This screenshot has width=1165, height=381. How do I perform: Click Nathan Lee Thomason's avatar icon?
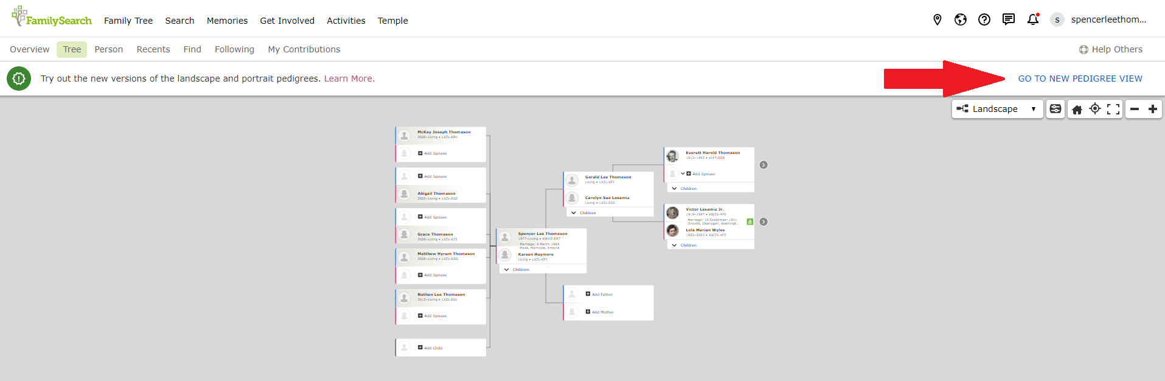405,298
